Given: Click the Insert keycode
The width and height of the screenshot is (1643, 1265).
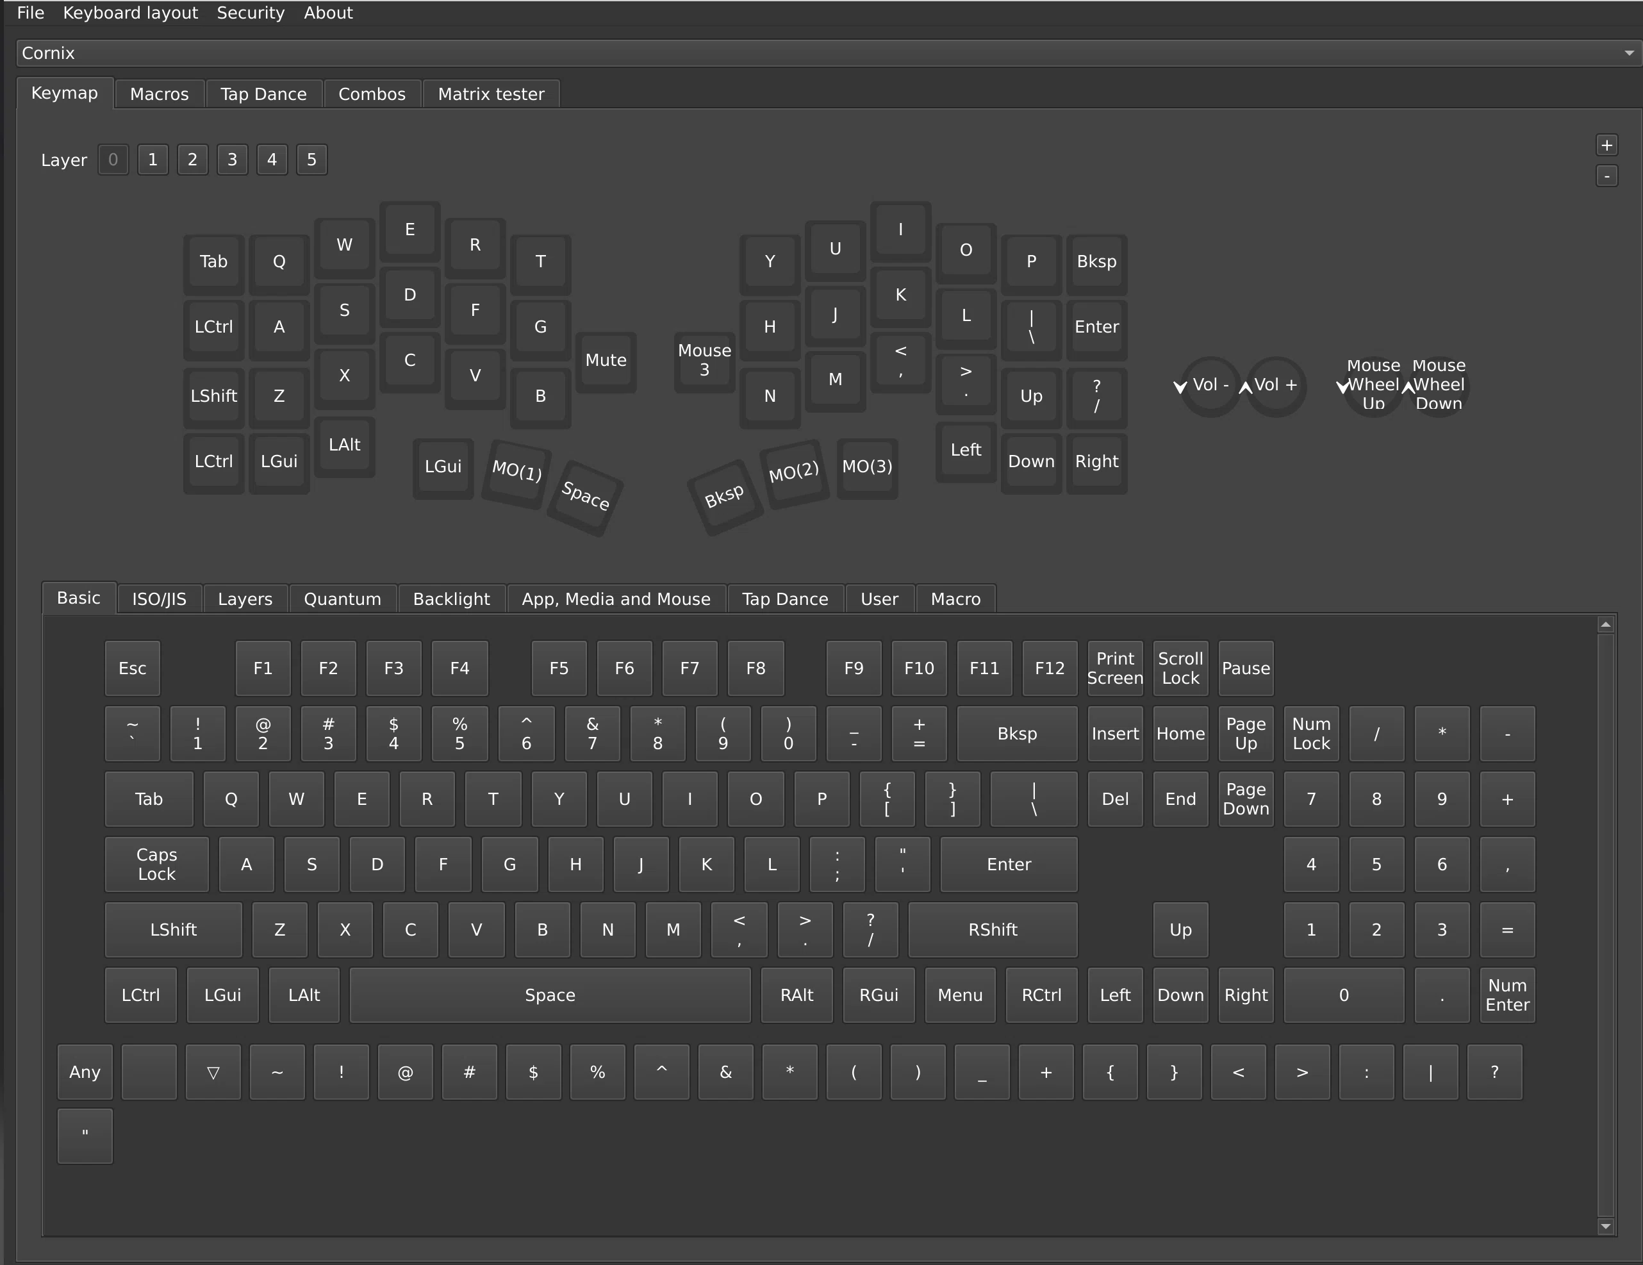Looking at the screenshot, I should 1116,734.
